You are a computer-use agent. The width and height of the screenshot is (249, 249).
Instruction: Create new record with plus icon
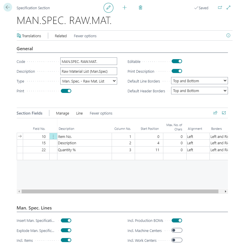125,8
